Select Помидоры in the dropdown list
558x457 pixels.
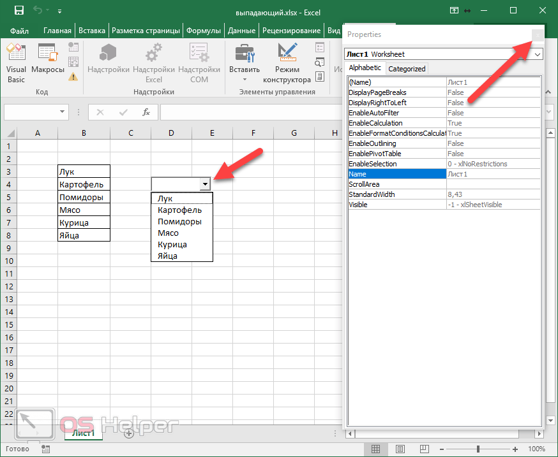(179, 221)
